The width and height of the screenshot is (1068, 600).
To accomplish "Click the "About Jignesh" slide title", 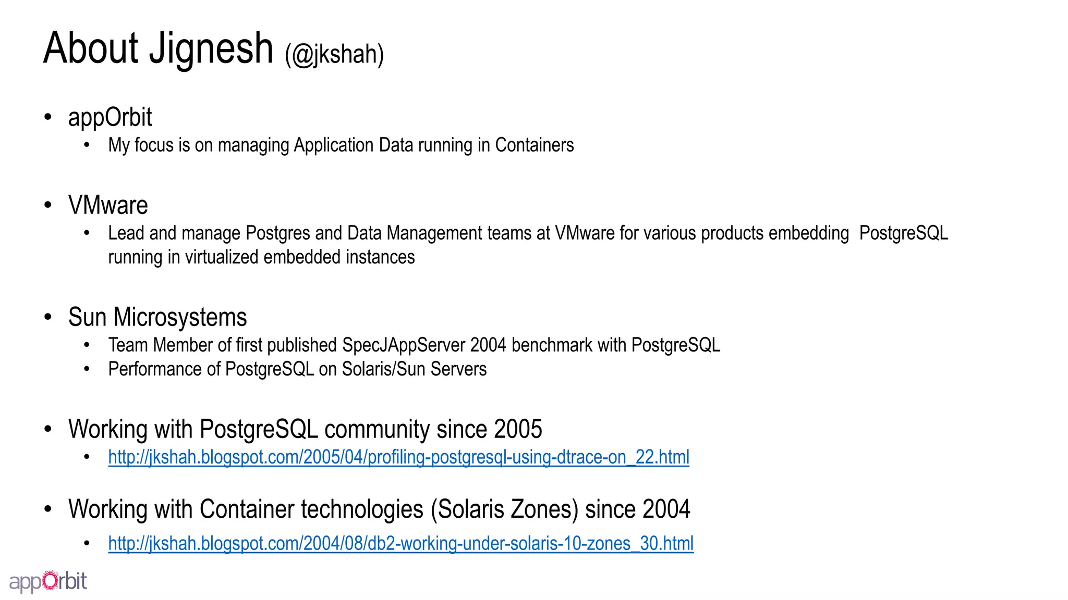I will point(158,48).
